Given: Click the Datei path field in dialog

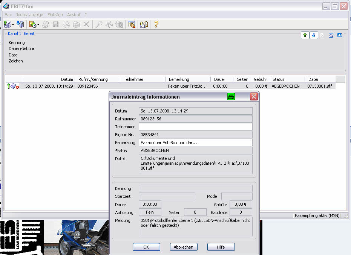Looking at the screenshot, I should [x=195, y=164].
